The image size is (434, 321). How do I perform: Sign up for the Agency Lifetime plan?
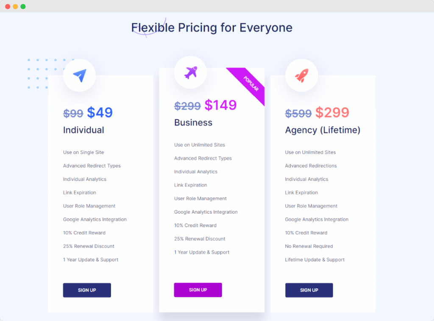pyautogui.click(x=309, y=290)
